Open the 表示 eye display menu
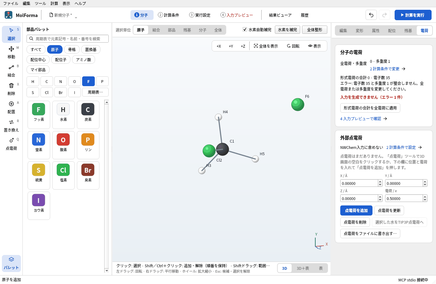Screen dimensions: 436x284 314,46
